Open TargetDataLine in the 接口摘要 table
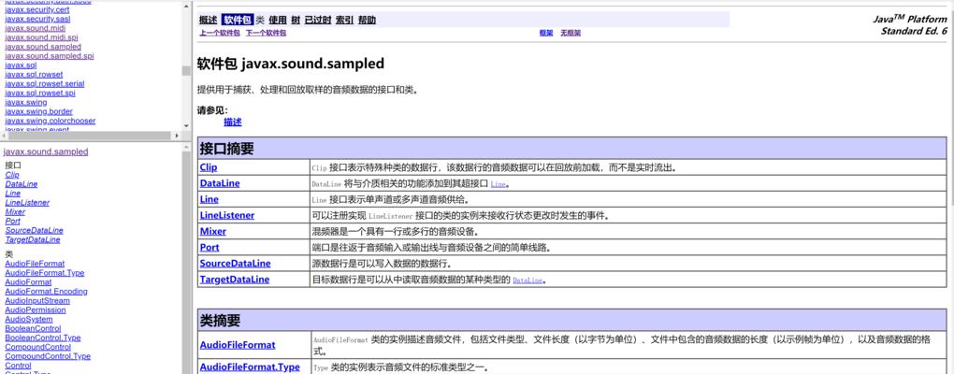 coord(234,280)
